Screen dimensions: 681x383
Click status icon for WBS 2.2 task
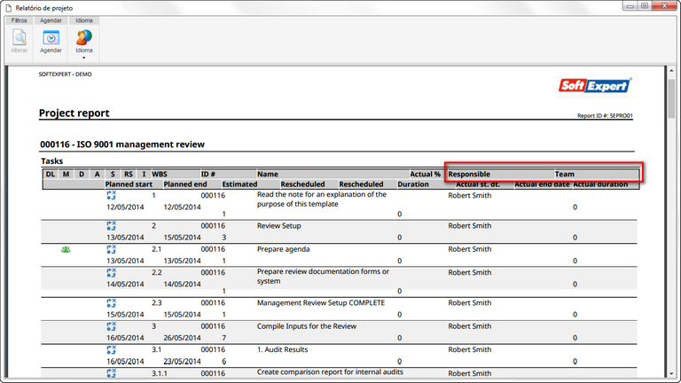(x=112, y=273)
